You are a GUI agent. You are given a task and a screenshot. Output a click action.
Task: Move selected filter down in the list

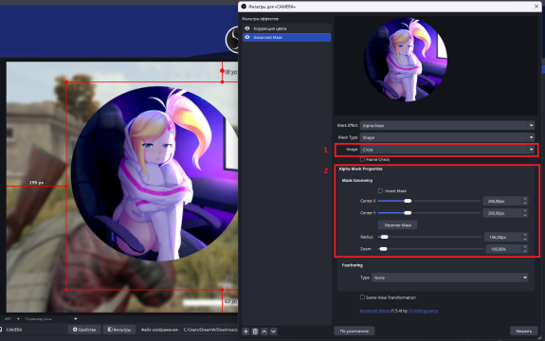[x=274, y=332]
